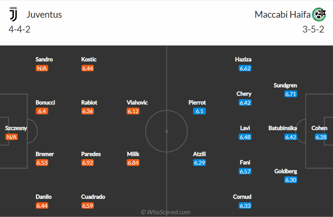Click goalkeeper Szczesny's name

click(x=16, y=128)
